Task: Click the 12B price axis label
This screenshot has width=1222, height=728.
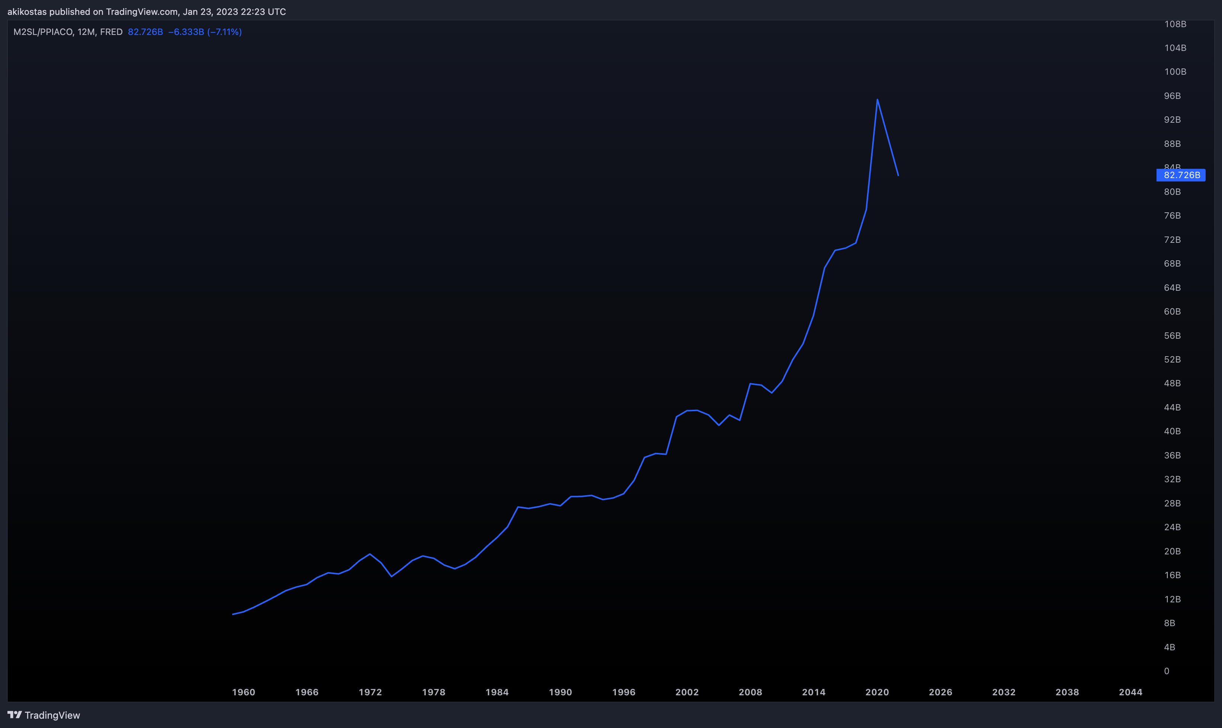Action: tap(1172, 599)
